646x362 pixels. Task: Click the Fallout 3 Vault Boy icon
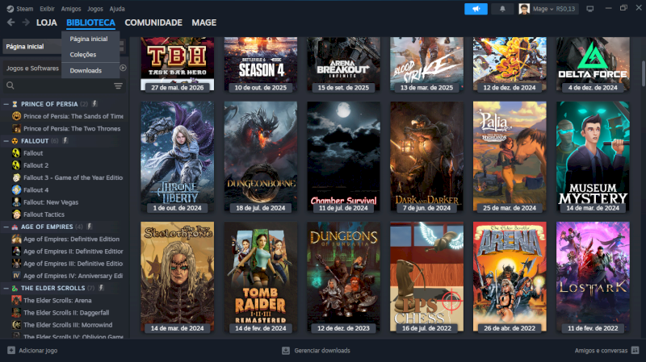(x=16, y=177)
